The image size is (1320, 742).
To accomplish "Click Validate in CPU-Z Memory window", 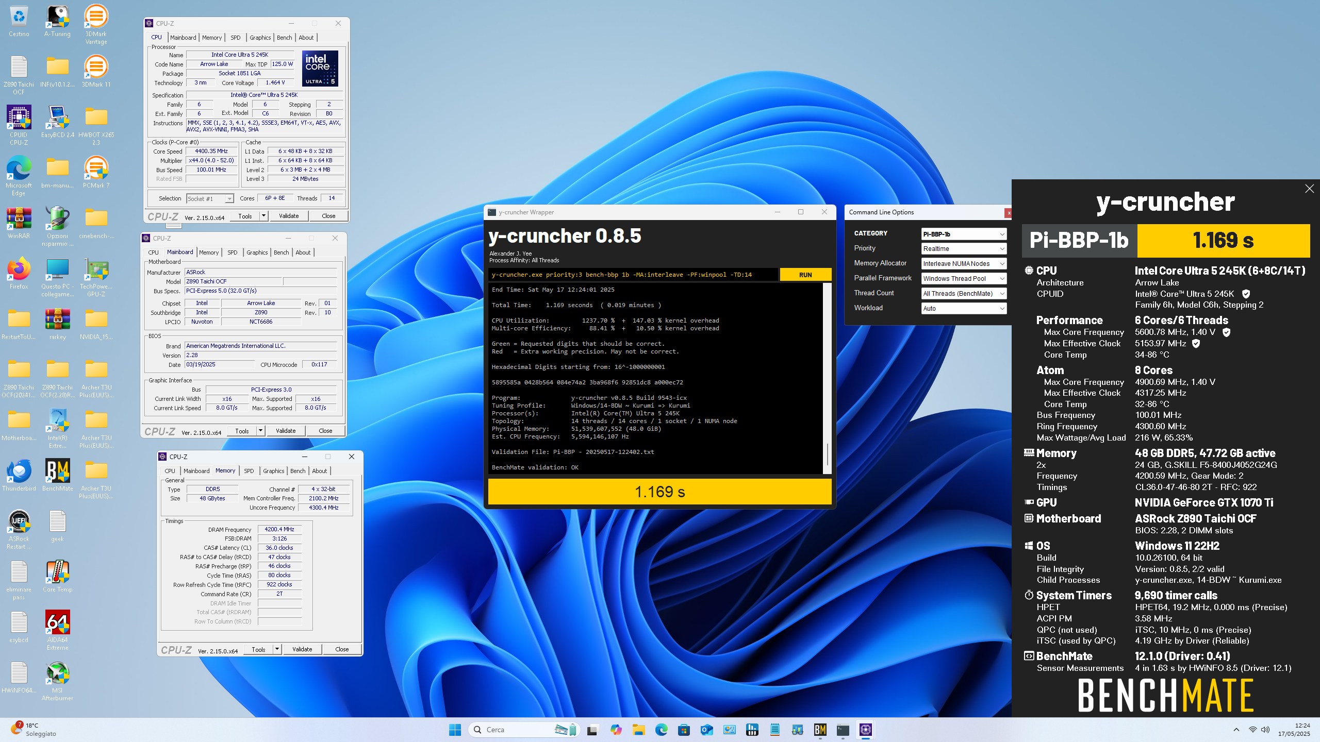I will [x=302, y=649].
